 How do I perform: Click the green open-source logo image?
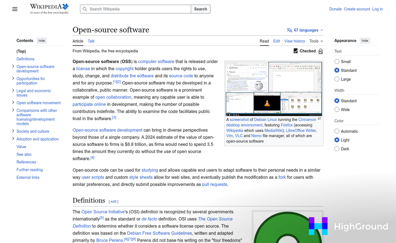pyautogui.click(x=287, y=227)
